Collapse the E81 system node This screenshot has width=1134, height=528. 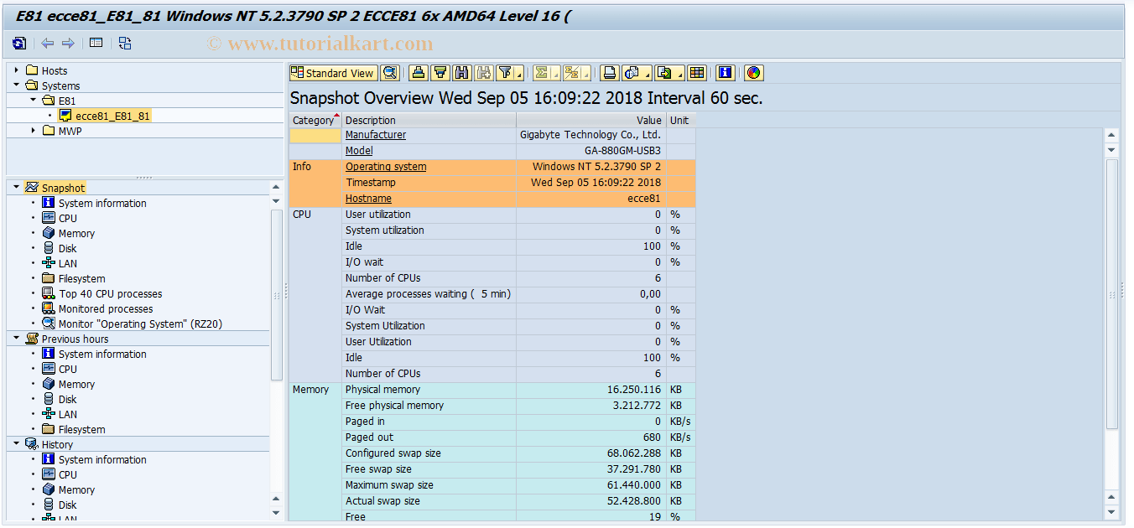(x=32, y=99)
